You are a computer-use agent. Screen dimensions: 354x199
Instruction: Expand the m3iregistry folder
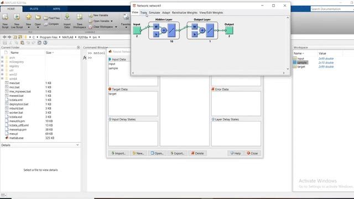pos(2,61)
